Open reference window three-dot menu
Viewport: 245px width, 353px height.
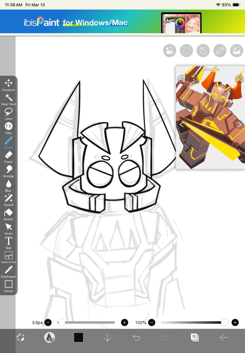tap(194, 79)
